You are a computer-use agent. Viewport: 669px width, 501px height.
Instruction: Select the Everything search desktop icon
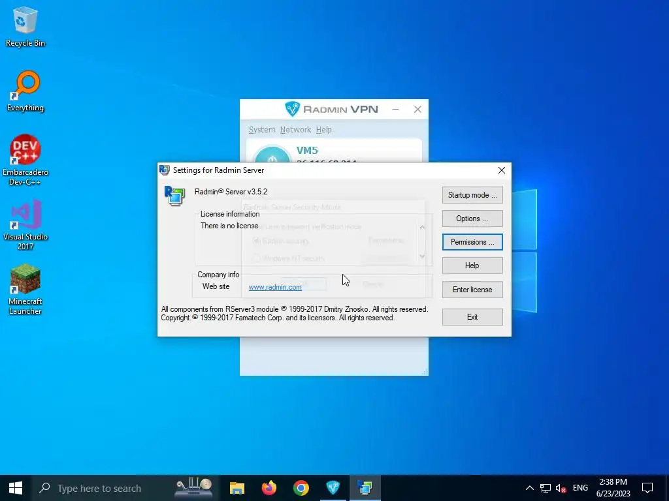(x=25, y=91)
